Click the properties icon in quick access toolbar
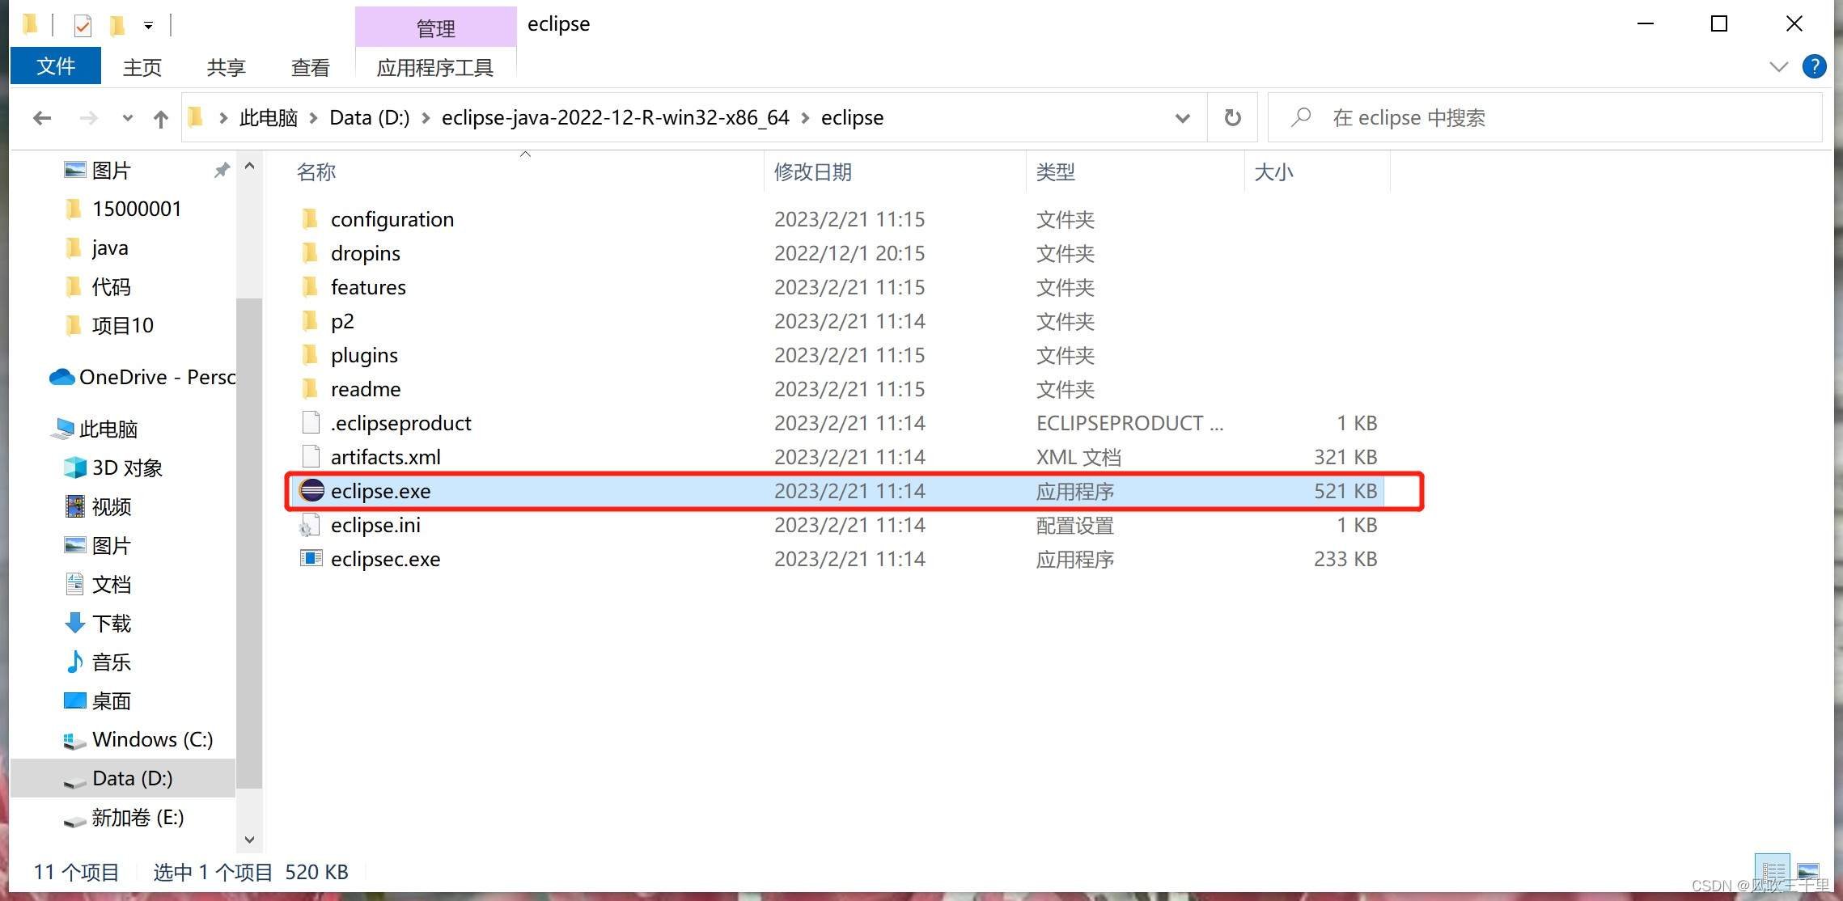1843x901 pixels. pyautogui.click(x=81, y=24)
